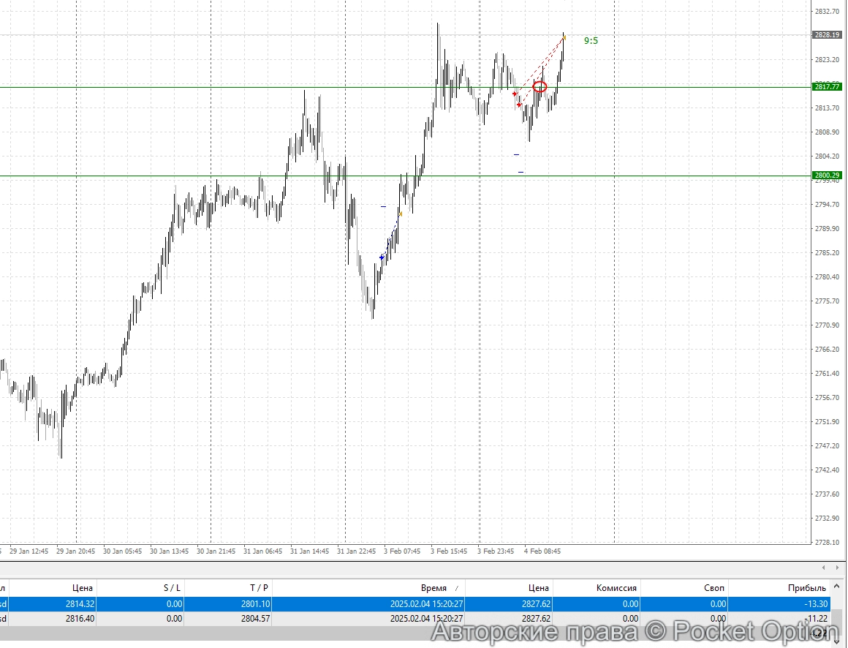Select the lower red sell arrow marker
This screenshot has height=648, width=848.
(x=519, y=105)
